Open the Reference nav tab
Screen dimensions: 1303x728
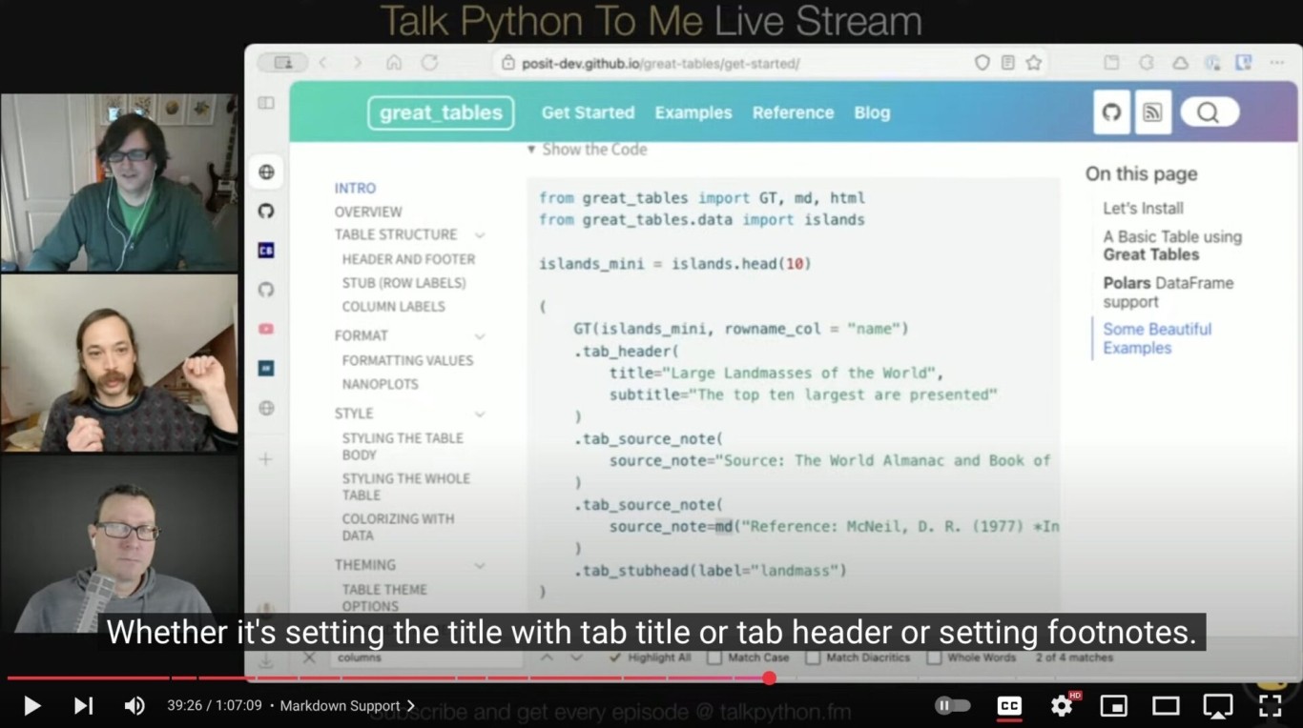[x=793, y=112]
